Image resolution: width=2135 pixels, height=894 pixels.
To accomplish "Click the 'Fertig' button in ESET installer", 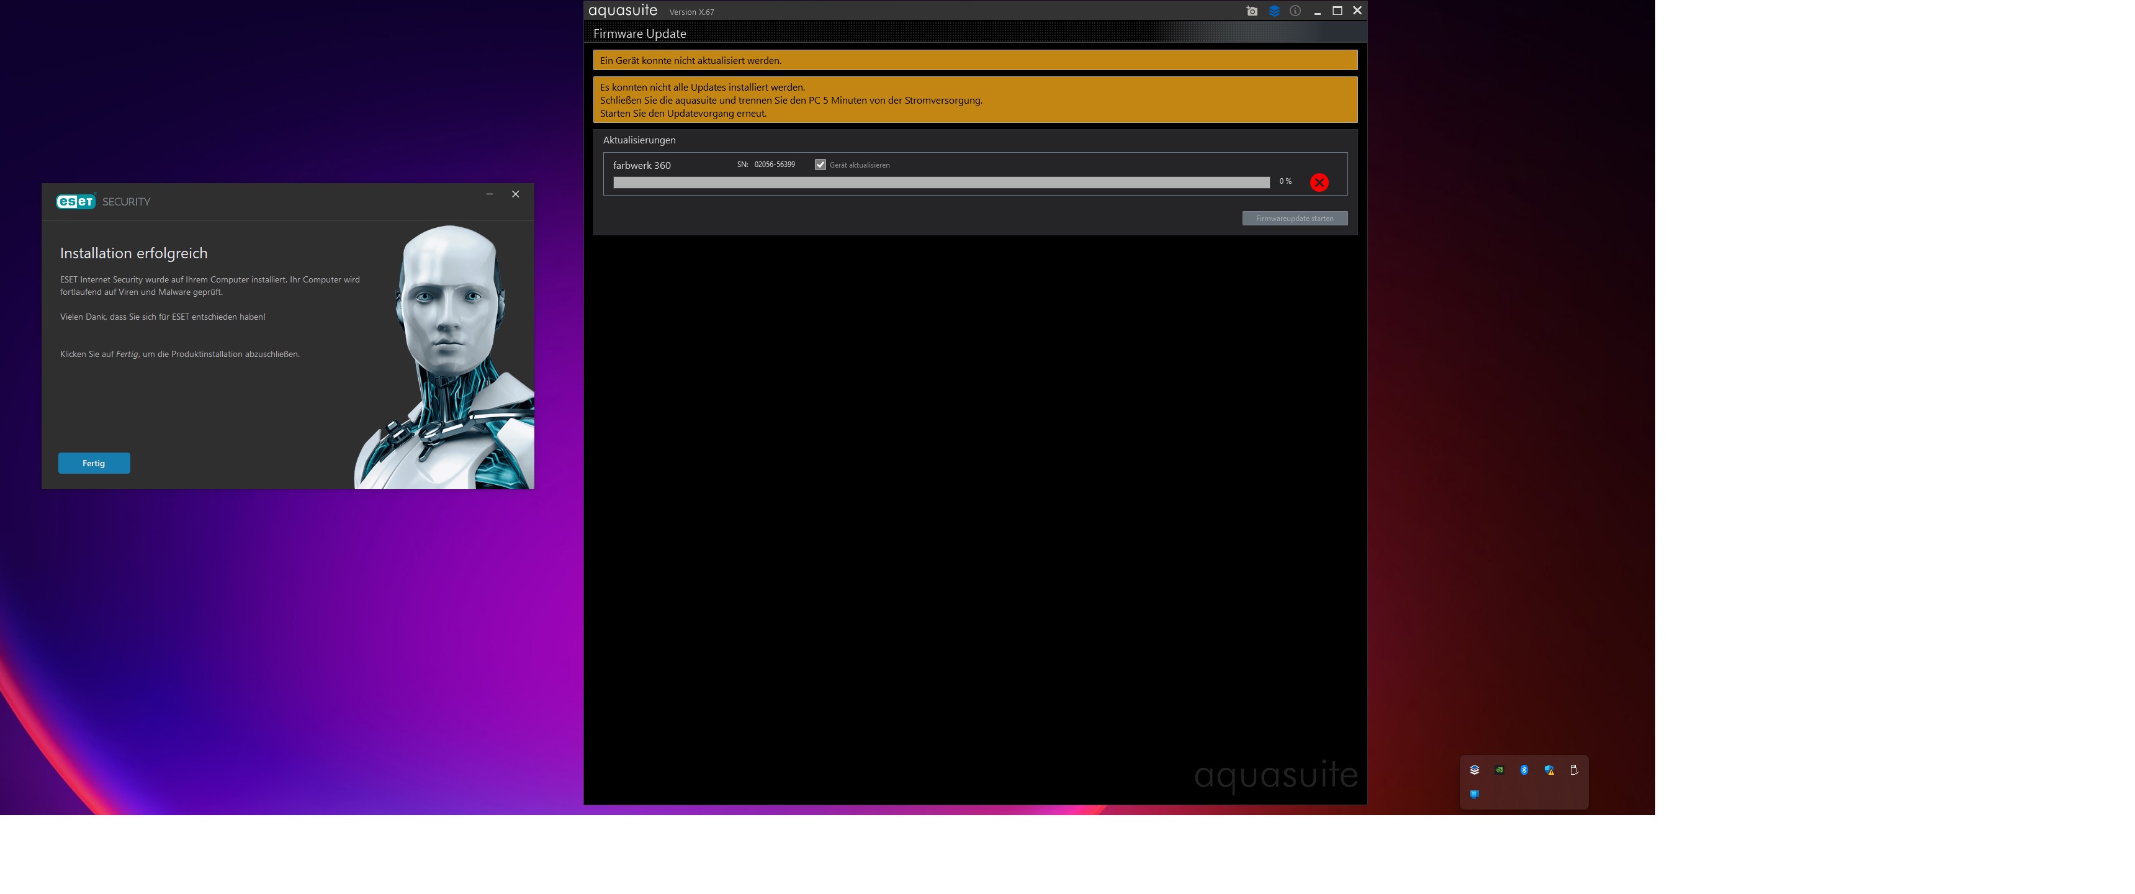I will (x=94, y=463).
